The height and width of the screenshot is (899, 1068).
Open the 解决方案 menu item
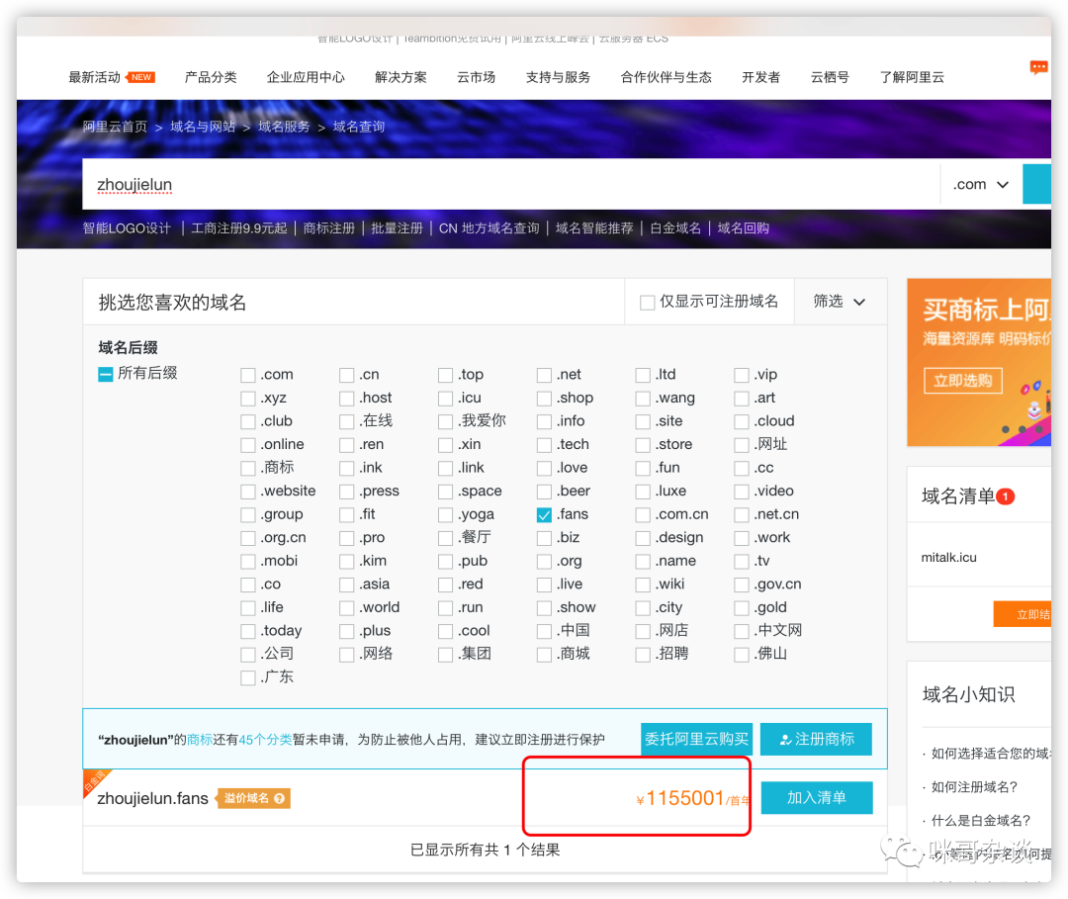400,76
